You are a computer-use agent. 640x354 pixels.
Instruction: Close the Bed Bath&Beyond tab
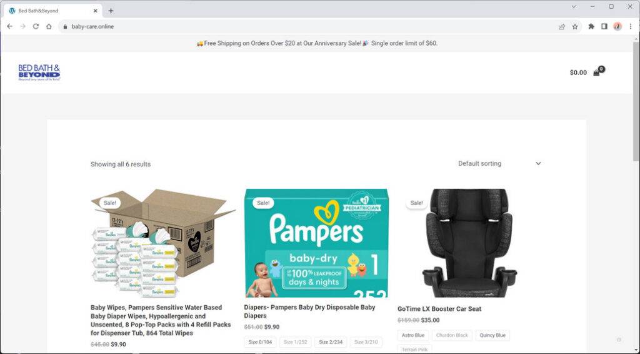coord(95,11)
